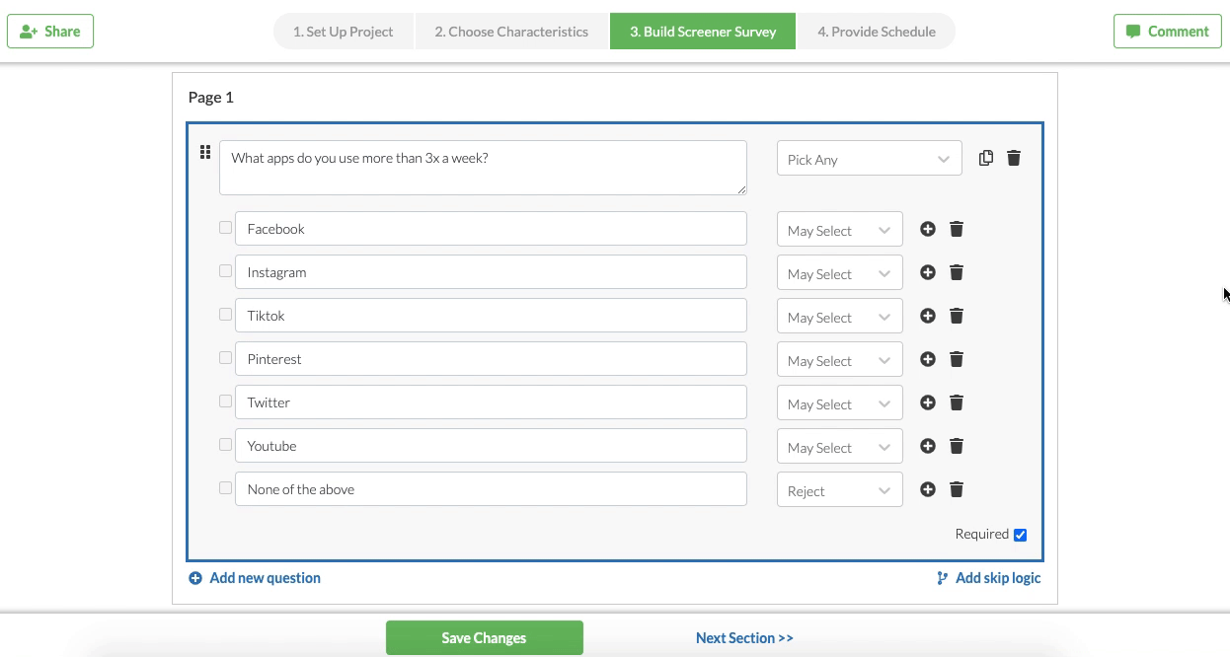
Task: Add an option after Facebook with plus icon
Action: [928, 229]
